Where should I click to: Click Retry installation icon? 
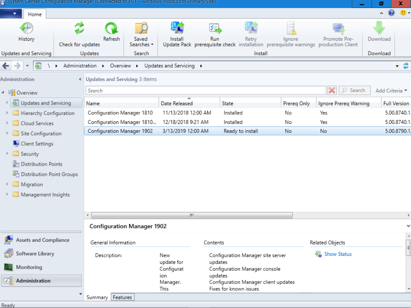coord(251,28)
